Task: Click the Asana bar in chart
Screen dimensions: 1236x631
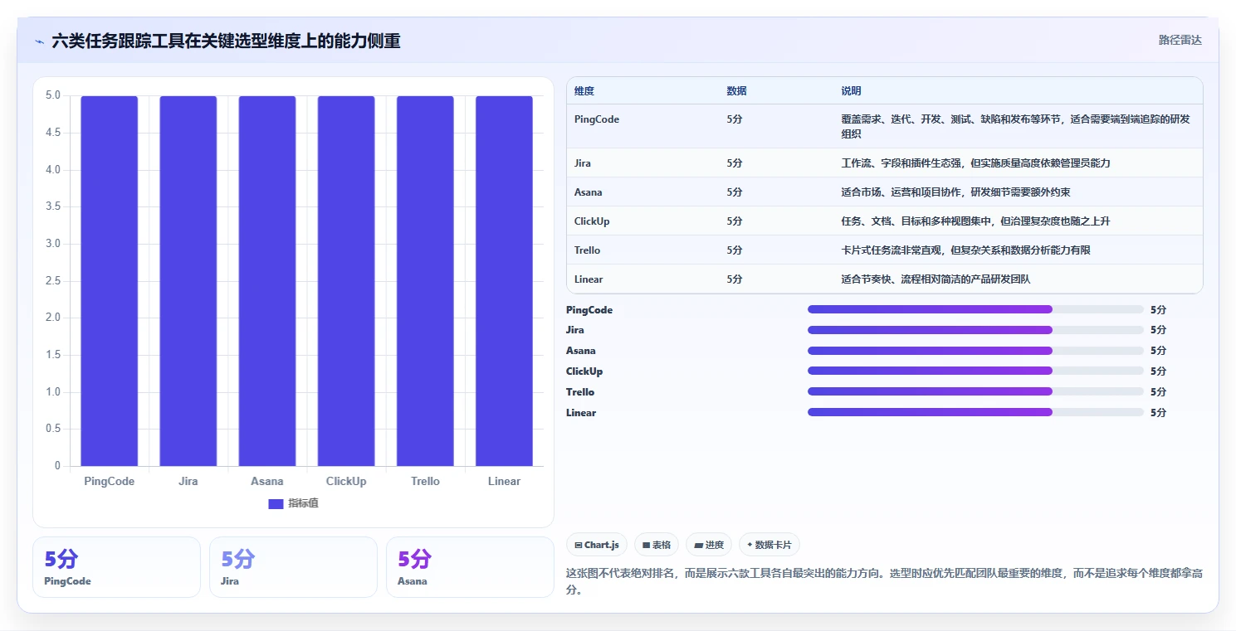Action: 267,281
